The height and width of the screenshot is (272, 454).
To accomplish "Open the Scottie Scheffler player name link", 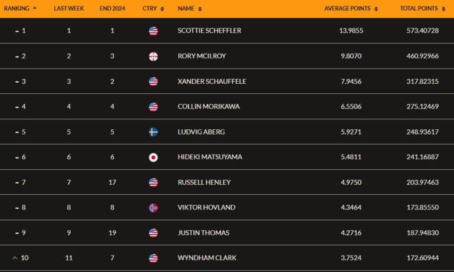I will pyautogui.click(x=209, y=31).
